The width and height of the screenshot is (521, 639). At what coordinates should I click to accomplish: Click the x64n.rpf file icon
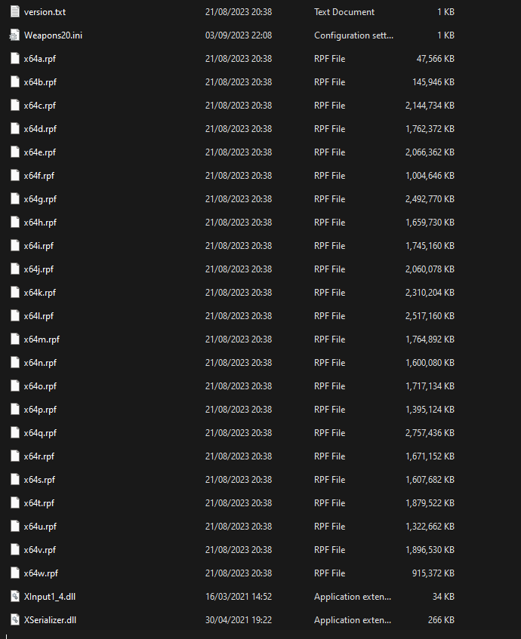(14, 363)
